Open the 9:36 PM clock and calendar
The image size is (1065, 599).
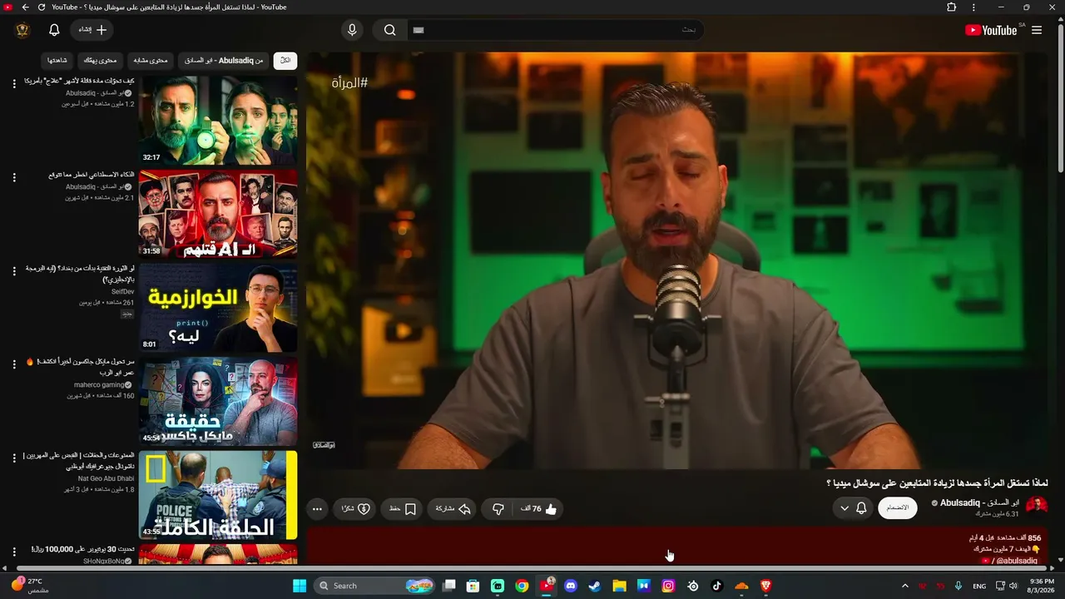click(x=1042, y=586)
